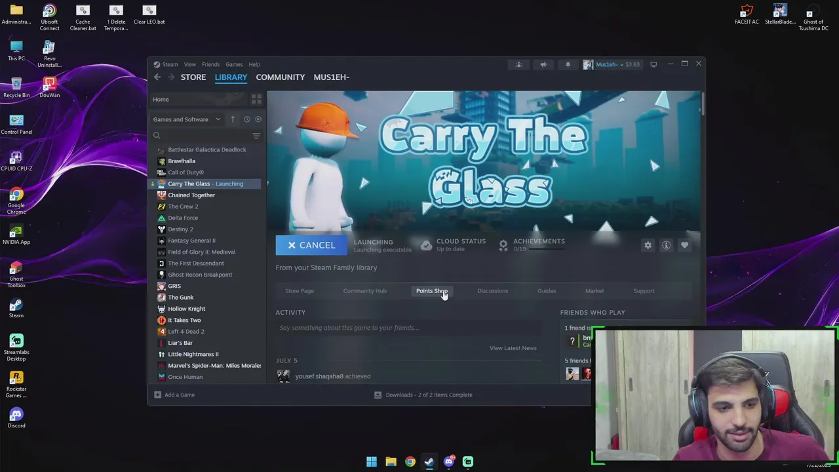
Task: Open the Guides link
Action: tap(547, 291)
